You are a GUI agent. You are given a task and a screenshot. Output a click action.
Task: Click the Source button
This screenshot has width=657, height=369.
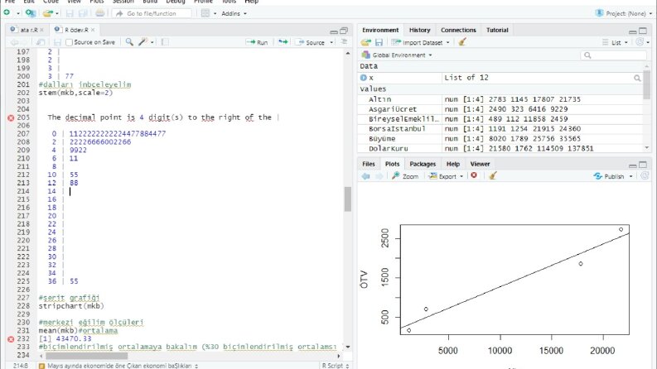click(311, 42)
